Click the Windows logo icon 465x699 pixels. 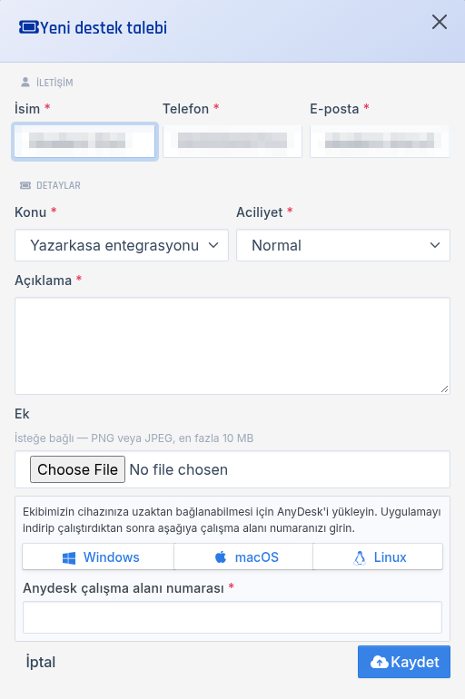coord(69,557)
